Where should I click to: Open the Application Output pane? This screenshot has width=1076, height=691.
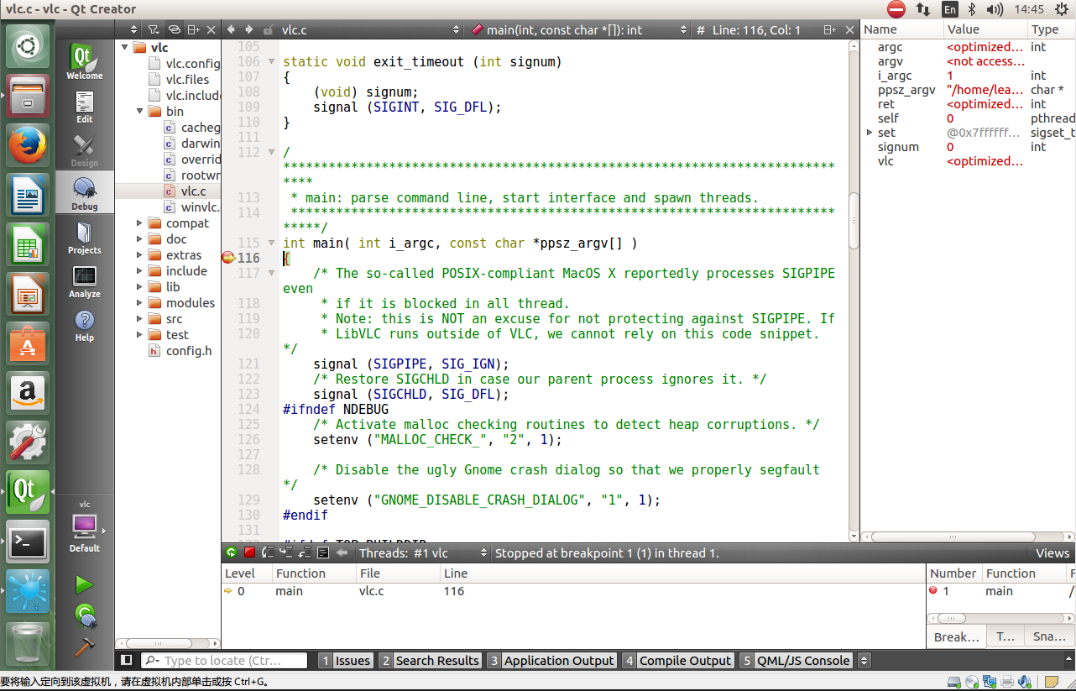pyautogui.click(x=551, y=661)
